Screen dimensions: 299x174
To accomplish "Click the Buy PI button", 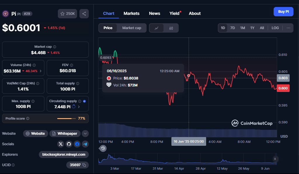I will [283, 12].
